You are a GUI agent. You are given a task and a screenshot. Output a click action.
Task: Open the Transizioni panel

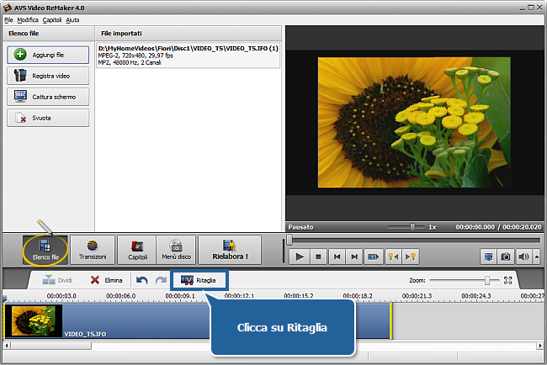tap(92, 251)
